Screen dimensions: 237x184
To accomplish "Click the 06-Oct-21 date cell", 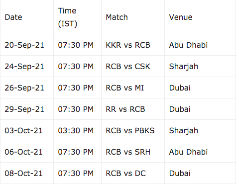I will coord(27,152).
